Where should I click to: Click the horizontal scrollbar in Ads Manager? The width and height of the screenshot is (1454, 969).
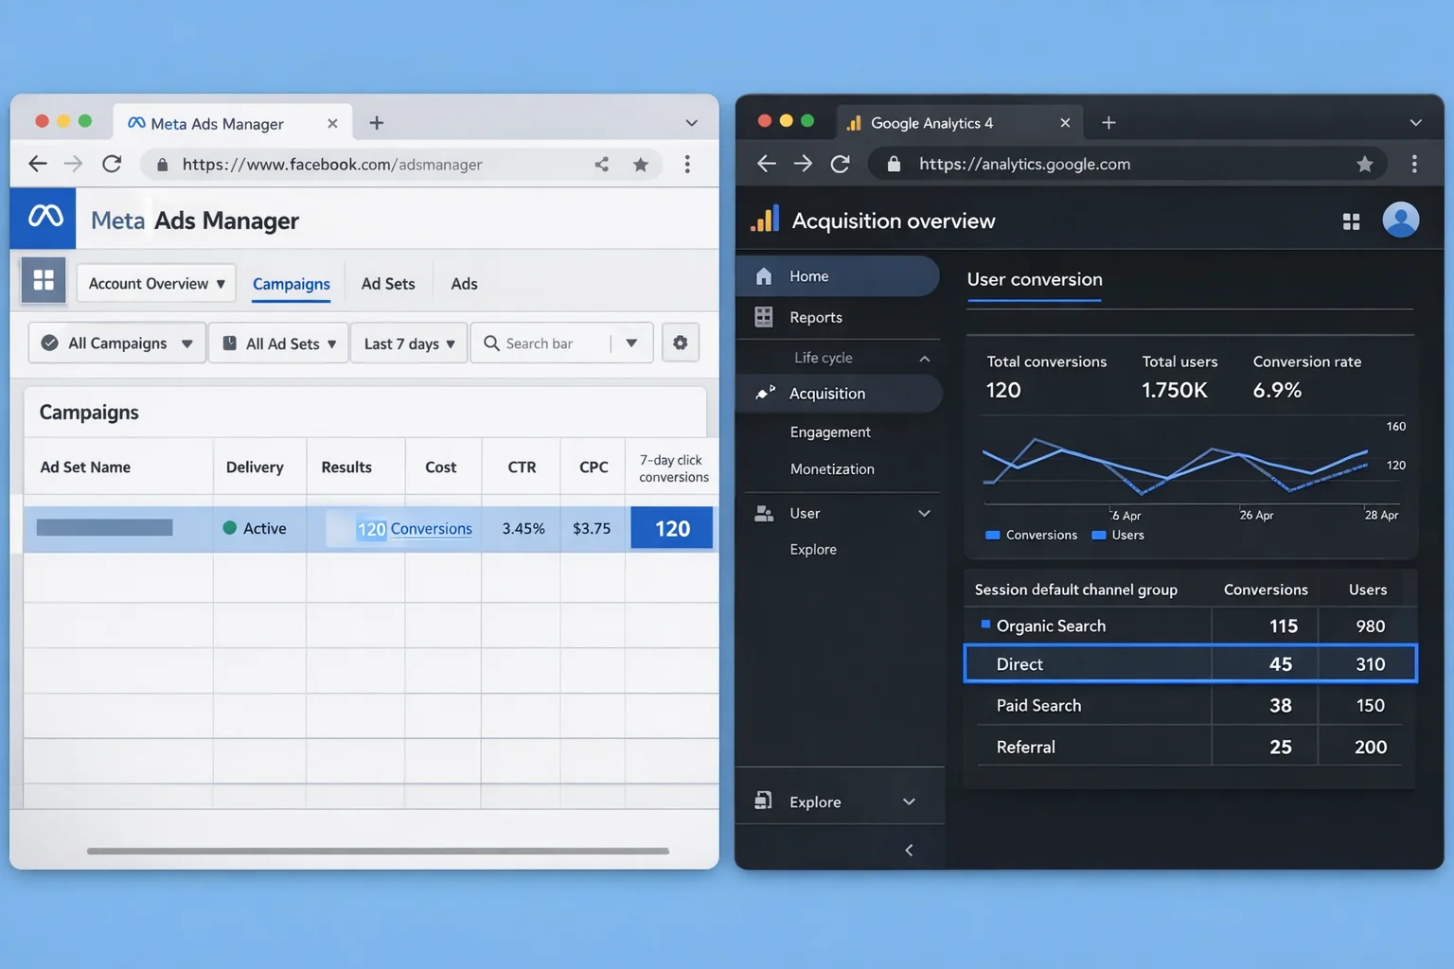378,851
